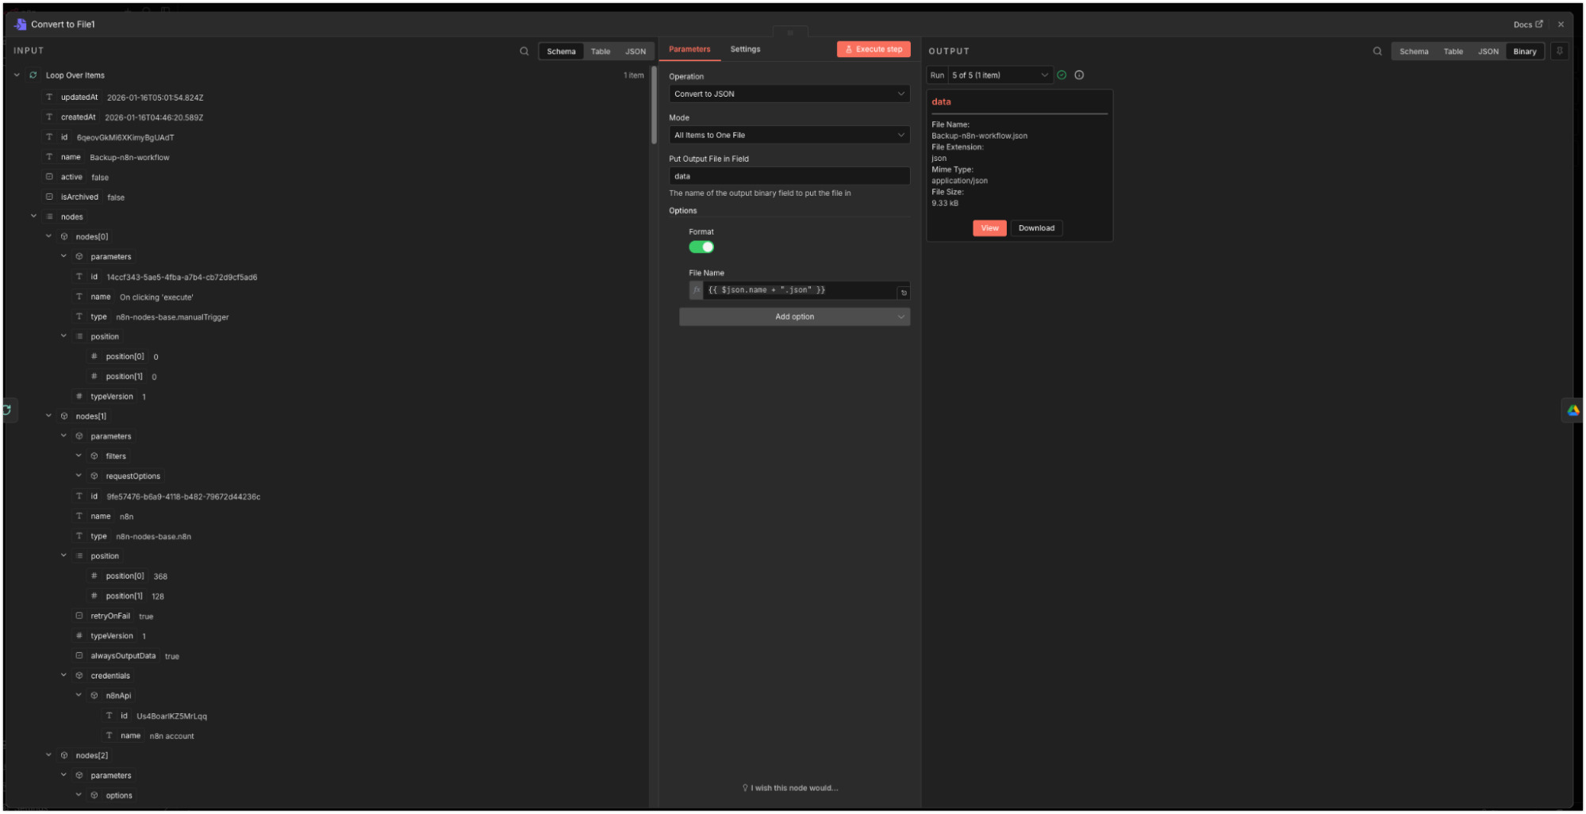Switch to the Settings tab

click(x=745, y=49)
